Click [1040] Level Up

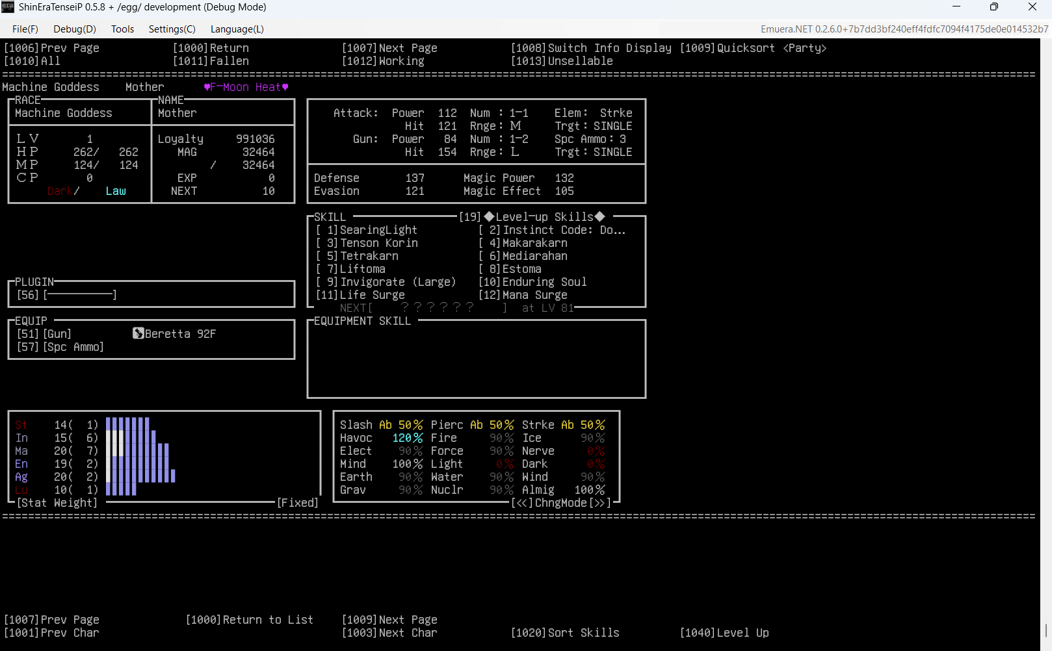coord(724,633)
